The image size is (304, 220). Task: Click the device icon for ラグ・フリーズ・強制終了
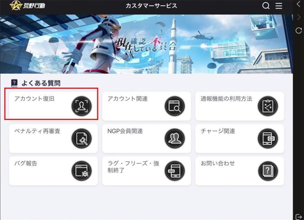point(175,171)
